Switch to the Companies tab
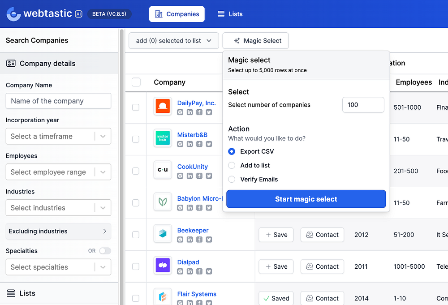The image size is (448, 305). click(177, 14)
